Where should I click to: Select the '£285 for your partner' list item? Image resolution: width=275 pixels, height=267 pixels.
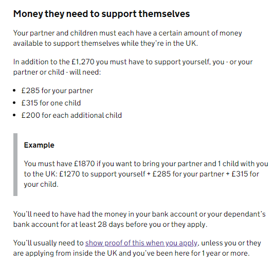(x=57, y=91)
